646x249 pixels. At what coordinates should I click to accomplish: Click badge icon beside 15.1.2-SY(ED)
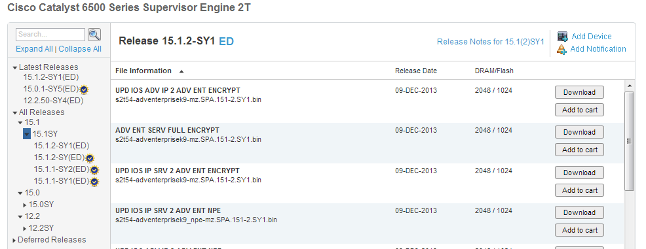tap(90, 158)
